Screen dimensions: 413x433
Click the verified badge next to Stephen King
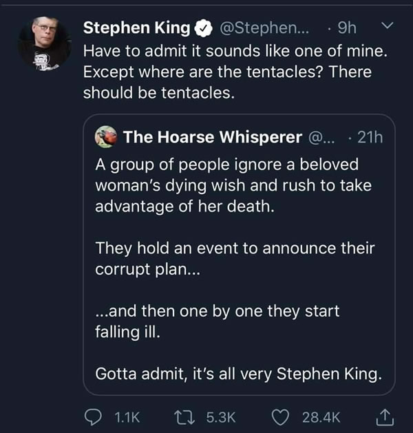204,28
